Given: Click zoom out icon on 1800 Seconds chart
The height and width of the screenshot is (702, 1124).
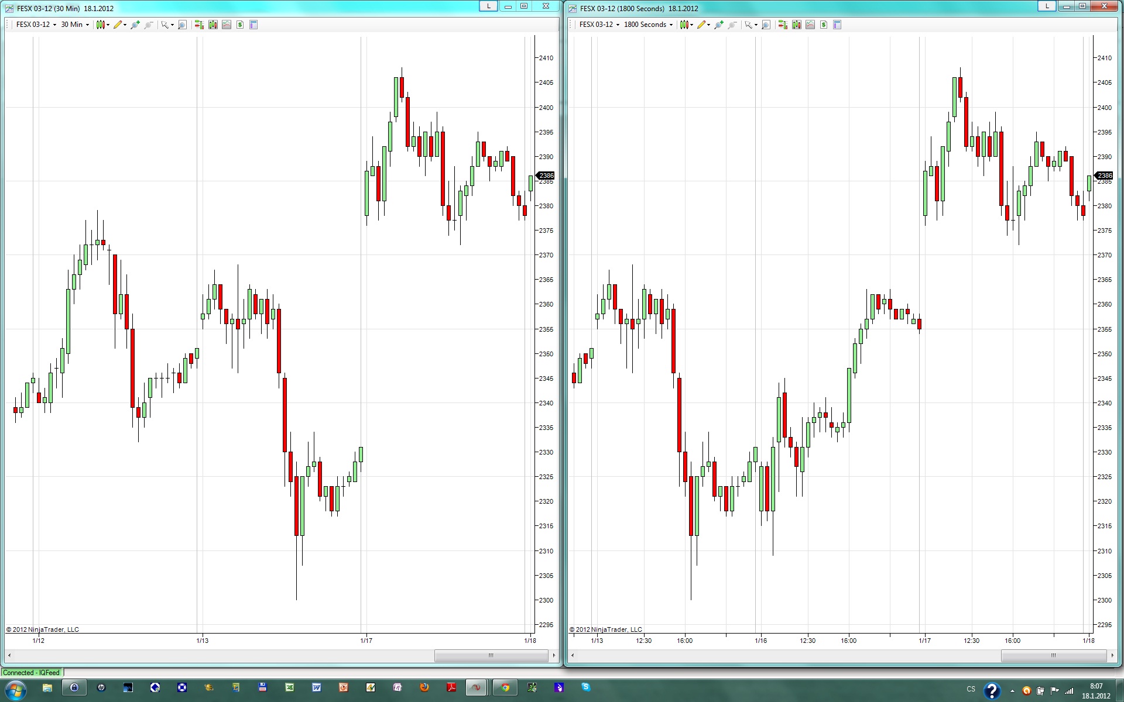Looking at the screenshot, I should tap(732, 25).
